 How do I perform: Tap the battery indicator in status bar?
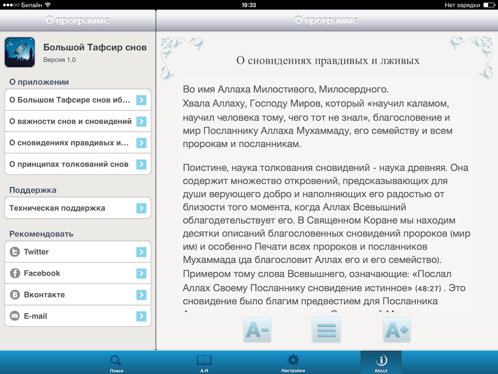click(488, 5)
